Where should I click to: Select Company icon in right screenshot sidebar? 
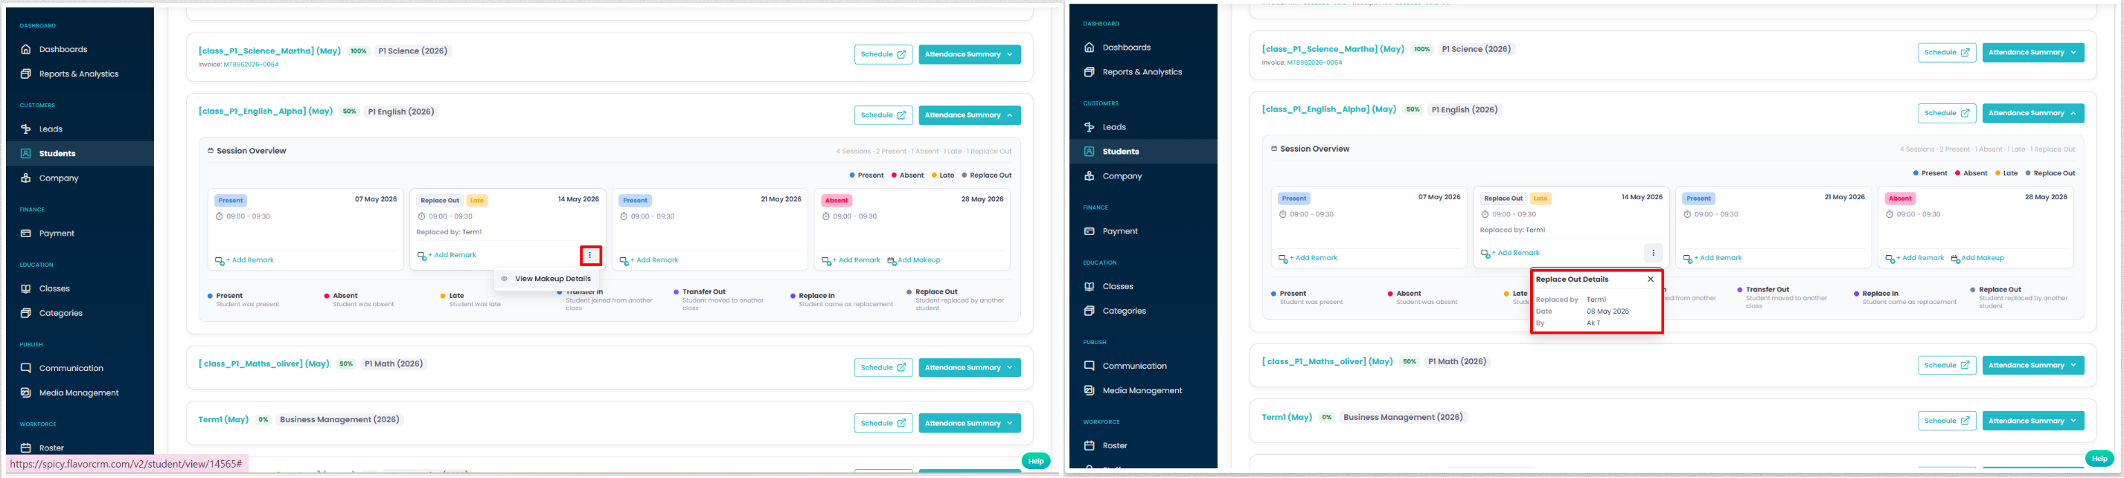click(x=1090, y=176)
